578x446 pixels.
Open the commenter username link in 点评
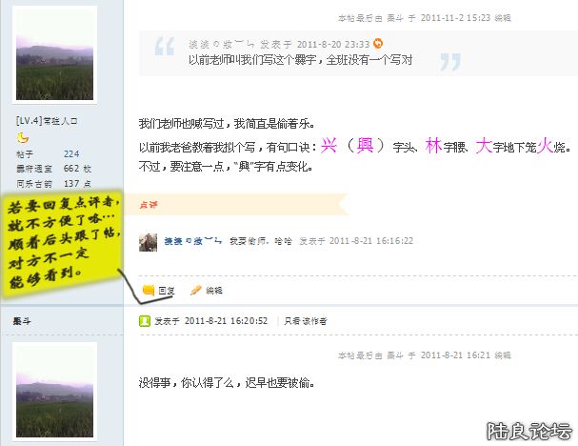point(192,241)
